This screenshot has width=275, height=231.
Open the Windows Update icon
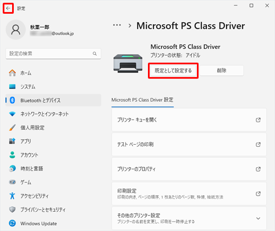pos(12,223)
